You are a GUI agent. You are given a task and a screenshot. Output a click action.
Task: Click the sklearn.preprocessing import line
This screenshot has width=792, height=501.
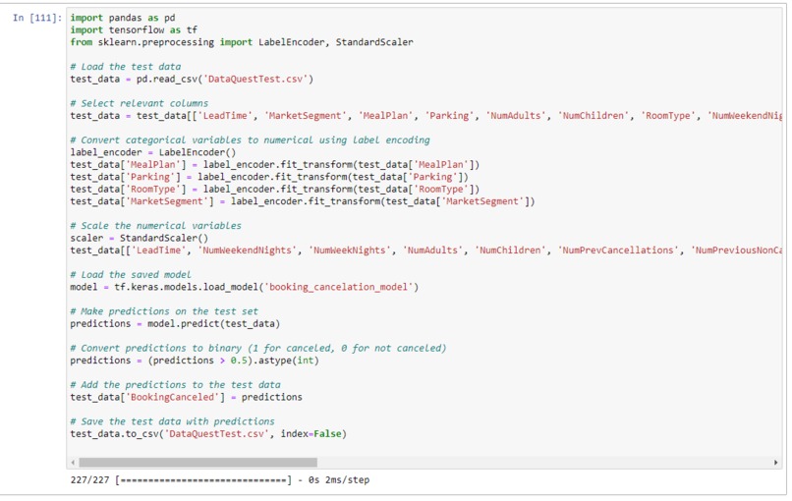click(x=242, y=42)
